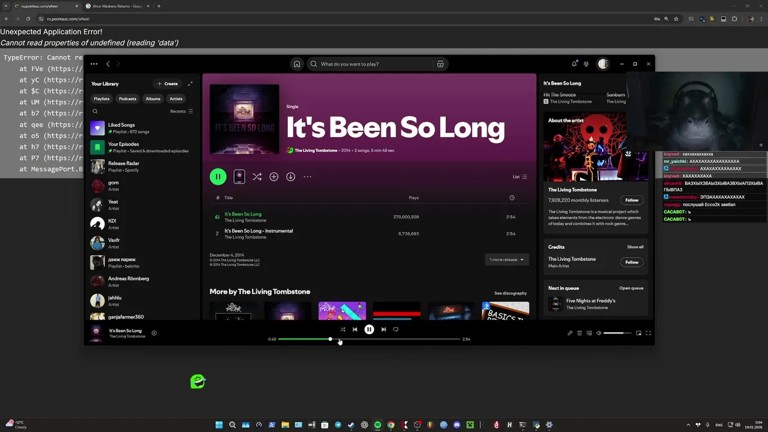768x432 pixels.
Task: Skip to previous track
Action: click(x=355, y=329)
